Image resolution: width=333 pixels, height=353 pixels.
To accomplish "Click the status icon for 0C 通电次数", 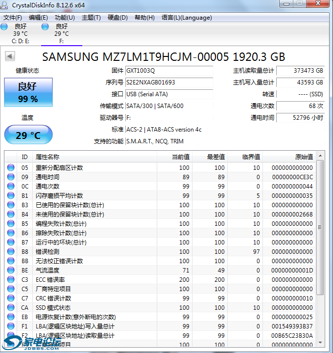I will click(11, 186).
